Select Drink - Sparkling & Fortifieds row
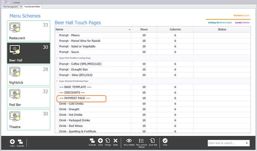This screenshot has width=257, height=151. (x=155, y=131)
